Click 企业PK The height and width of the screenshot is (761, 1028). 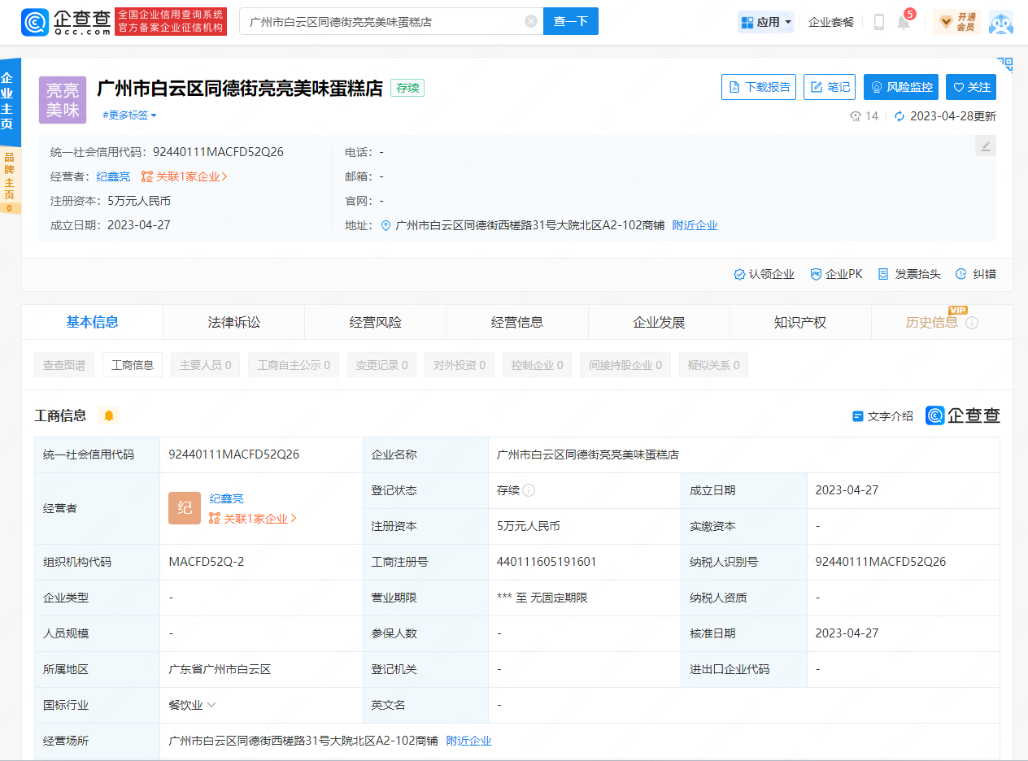tap(837, 274)
